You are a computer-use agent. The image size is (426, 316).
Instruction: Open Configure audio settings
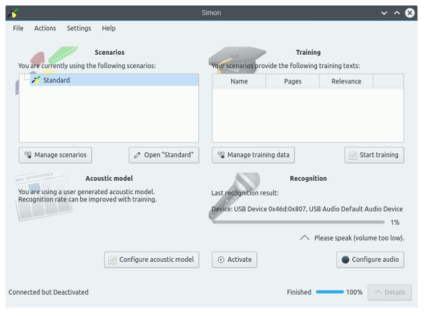(x=370, y=259)
